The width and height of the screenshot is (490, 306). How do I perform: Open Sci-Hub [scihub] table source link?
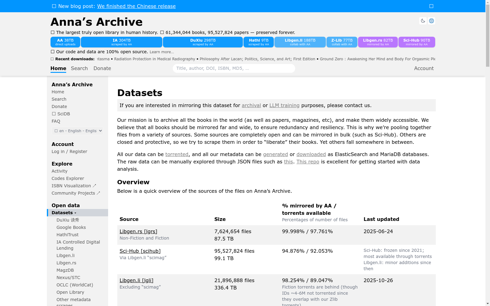click(x=140, y=251)
